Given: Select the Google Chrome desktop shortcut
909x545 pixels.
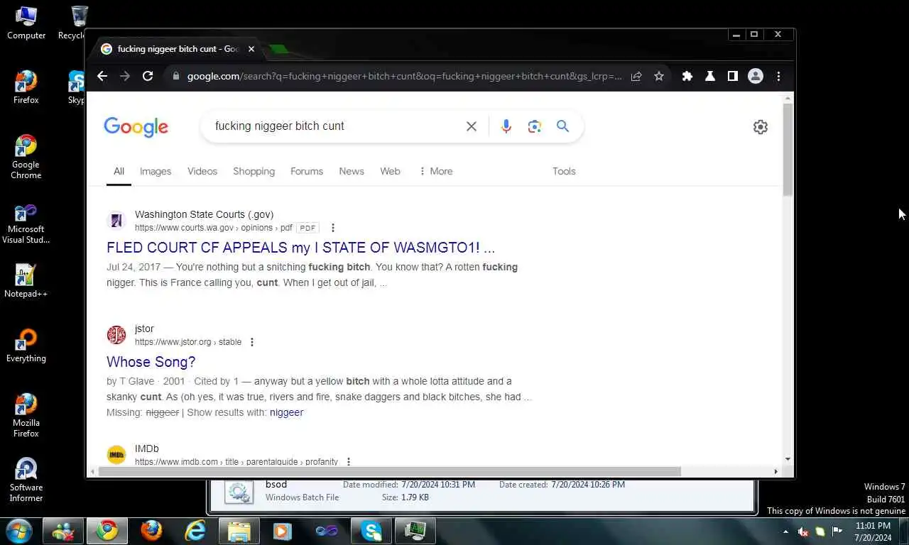Looking at the screenshot, I should click(26, 157).
